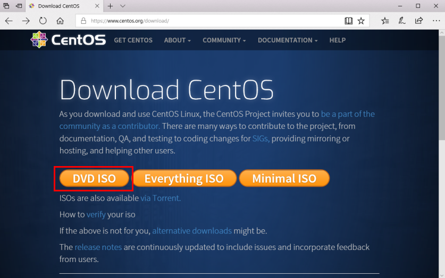Image resolution: width=445 pixels, height=278 pixels.
Task: Open the tabs you've set aside icon
Action: pos(6,6)
